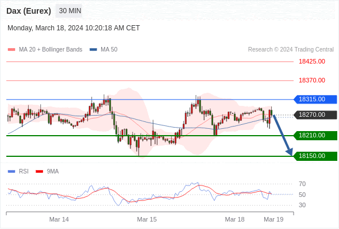This screenshot has height=229, width=339.
Task: Click the red 9MA legend swatch
Action: coord(39,172)
